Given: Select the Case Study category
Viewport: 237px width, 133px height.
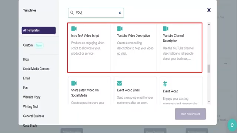Looking at the screenshot, I should [x=30, y=126].
